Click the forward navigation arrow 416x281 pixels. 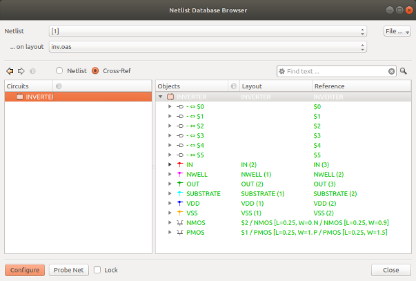pyautogui.click(x=21, y=71)
